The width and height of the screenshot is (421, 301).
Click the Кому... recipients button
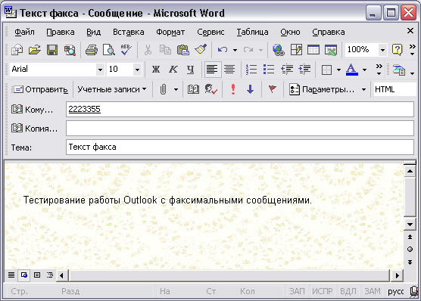(x=33, y=110)
